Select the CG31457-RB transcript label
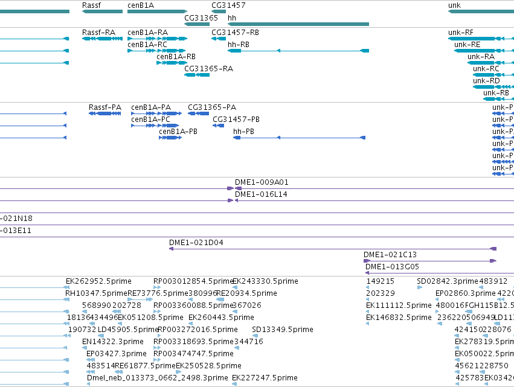The height and width of the screenshot is (387, 514). pyautogui.click(x=235, y=33)
